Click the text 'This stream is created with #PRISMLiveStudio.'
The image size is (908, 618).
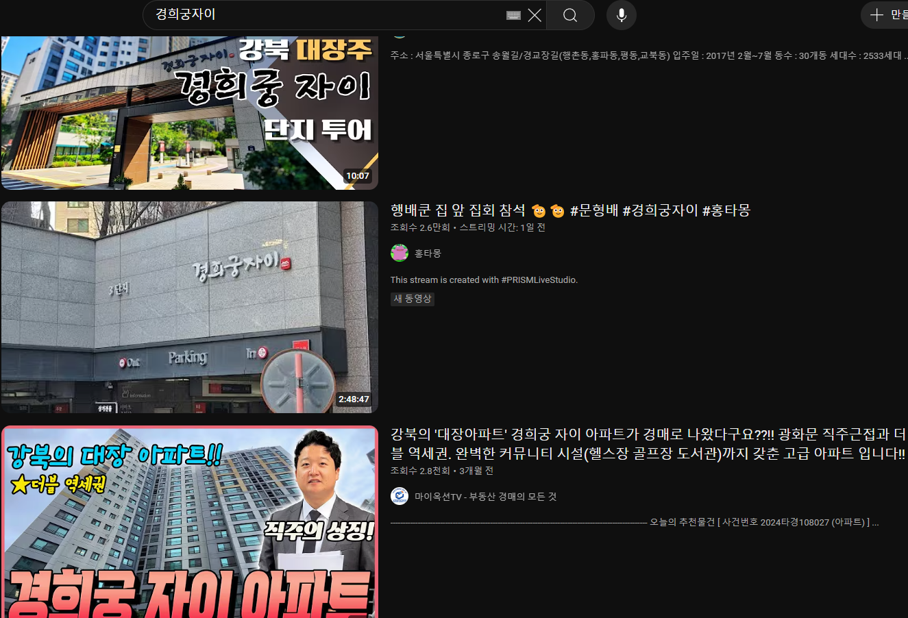484,280
